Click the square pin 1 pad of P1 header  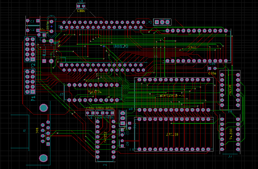click(33, 92)
